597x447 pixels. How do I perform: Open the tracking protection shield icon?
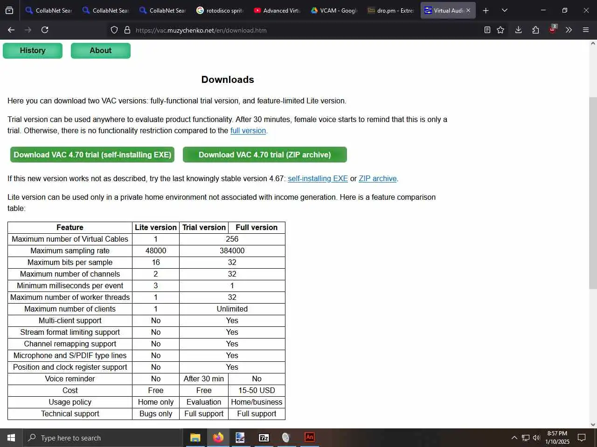pos(114,30)
